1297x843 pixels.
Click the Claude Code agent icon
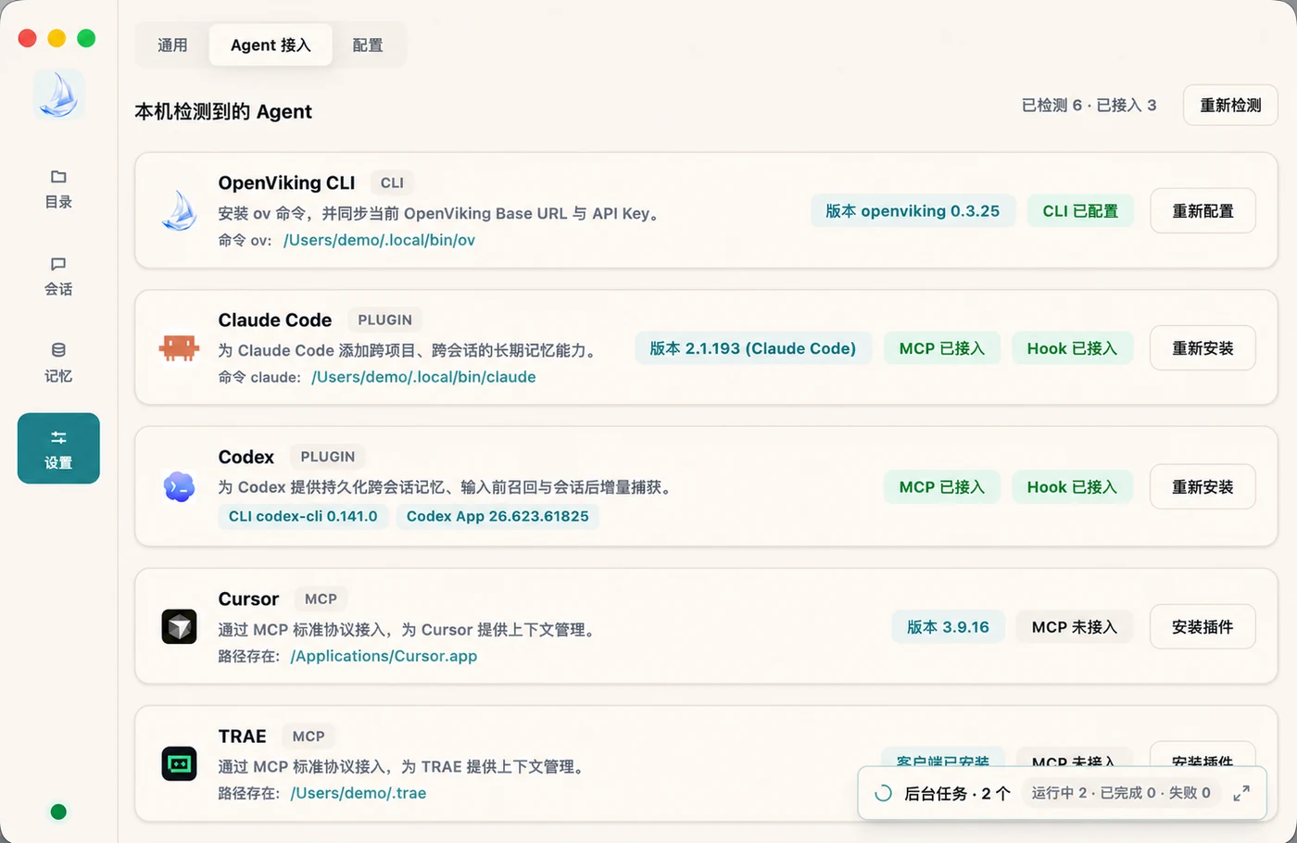tap(180, 348)
